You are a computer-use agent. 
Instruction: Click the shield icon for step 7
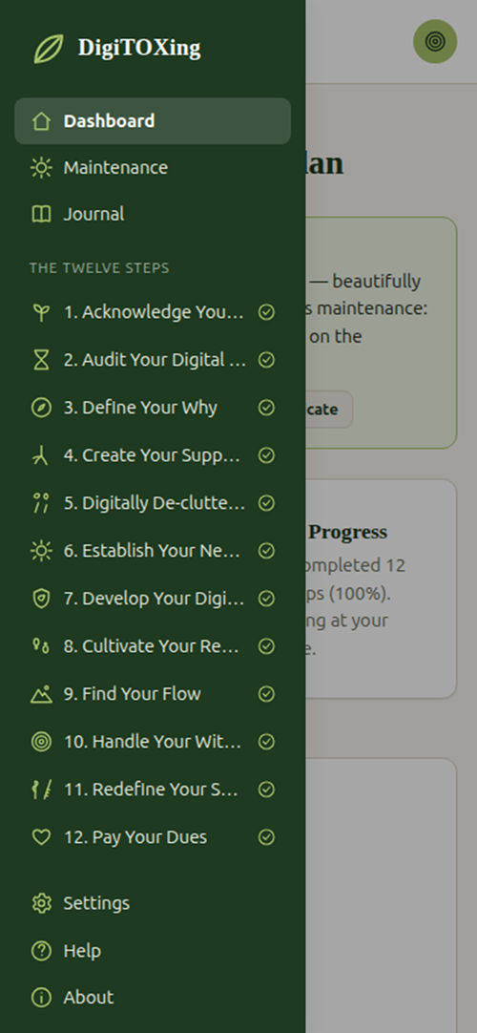click(x=41, y=599)
